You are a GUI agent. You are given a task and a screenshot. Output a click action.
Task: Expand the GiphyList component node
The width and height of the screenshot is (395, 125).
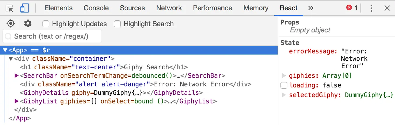point(17,101)
